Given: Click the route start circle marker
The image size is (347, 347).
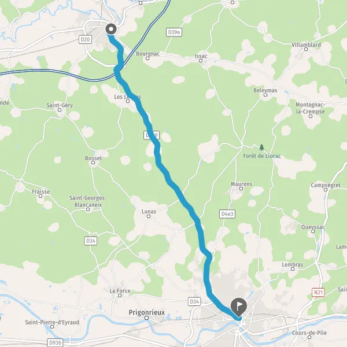Looking at the screenshot, I should (111, 29).
